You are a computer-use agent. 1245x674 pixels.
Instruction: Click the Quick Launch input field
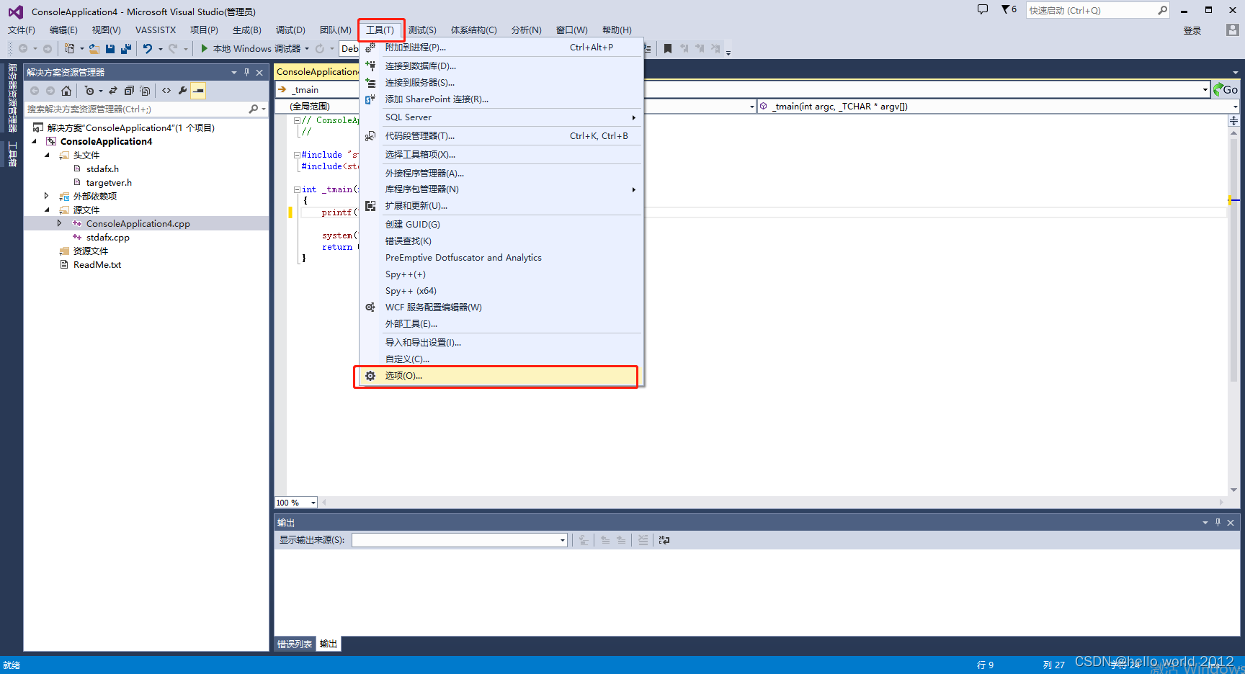point(1091,10)
